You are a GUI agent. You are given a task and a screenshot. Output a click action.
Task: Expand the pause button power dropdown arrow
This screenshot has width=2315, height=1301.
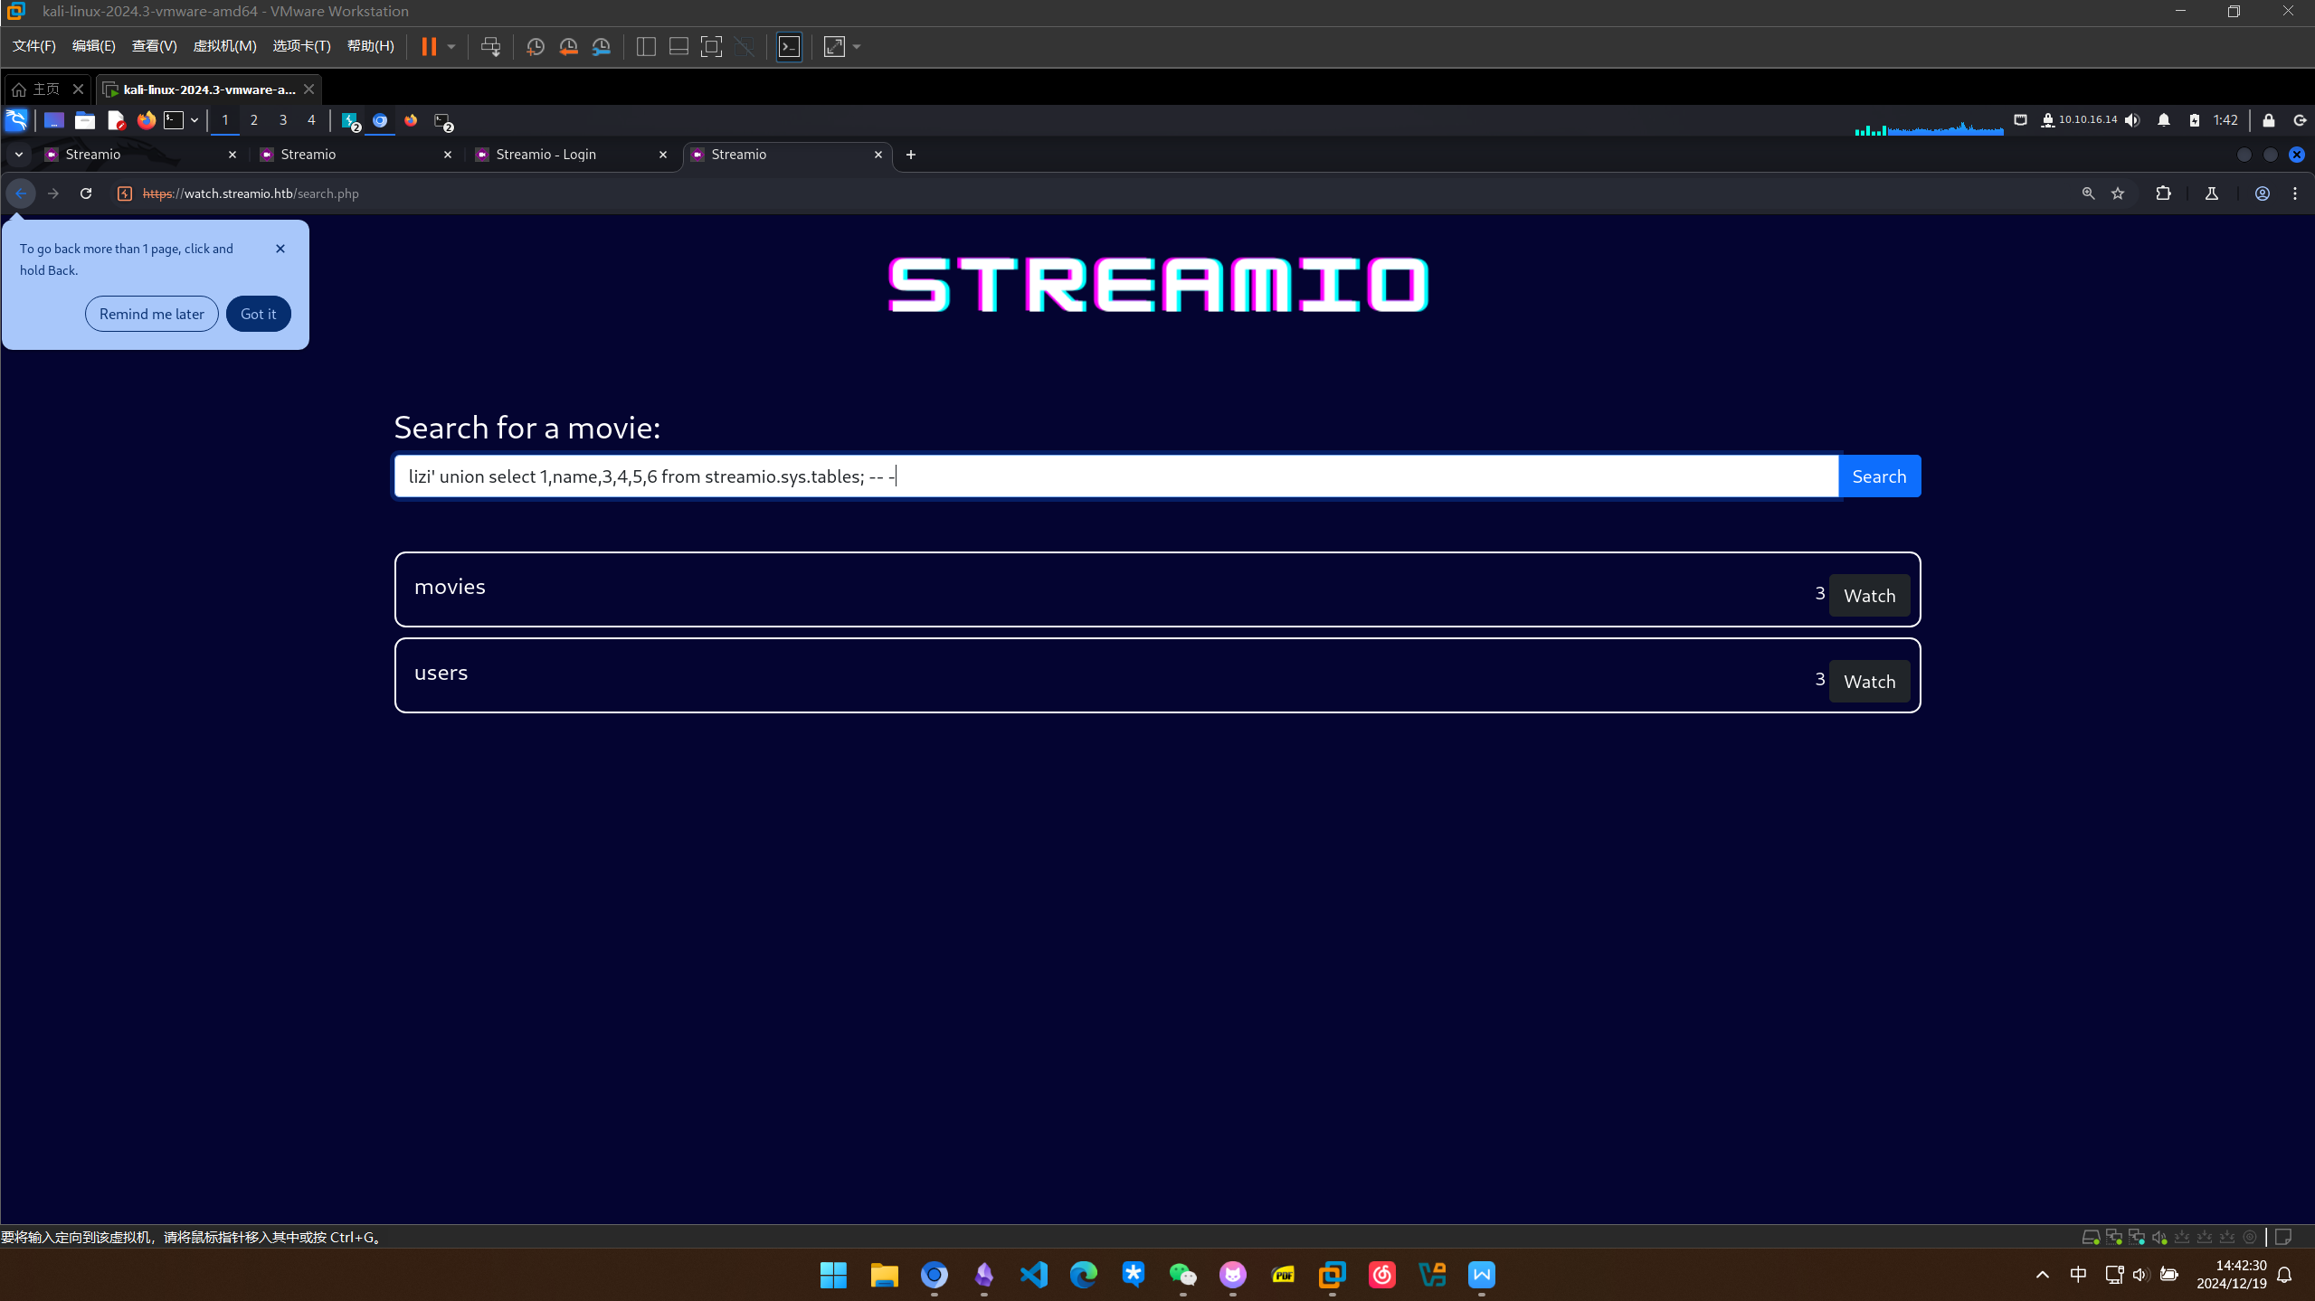tap(451, 47)
